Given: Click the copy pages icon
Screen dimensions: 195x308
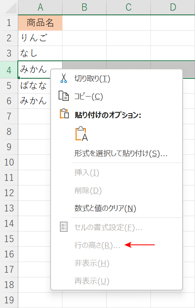Looking at the screenshot, I should click(x=64, y=96).
